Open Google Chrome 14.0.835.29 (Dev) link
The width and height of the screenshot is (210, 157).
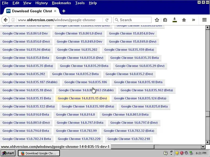click(140, 66)
